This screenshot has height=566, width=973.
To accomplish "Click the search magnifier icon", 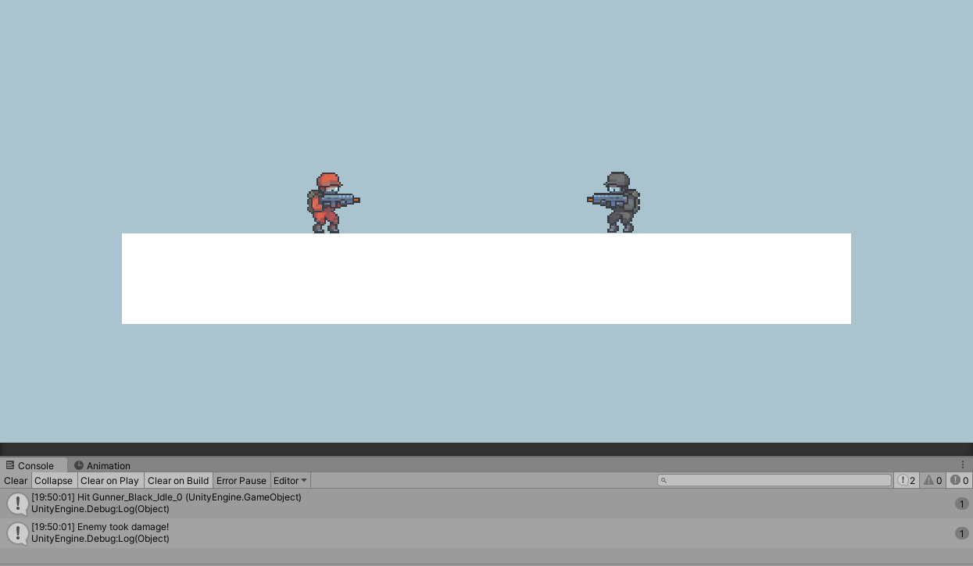I will pos(664,480).
